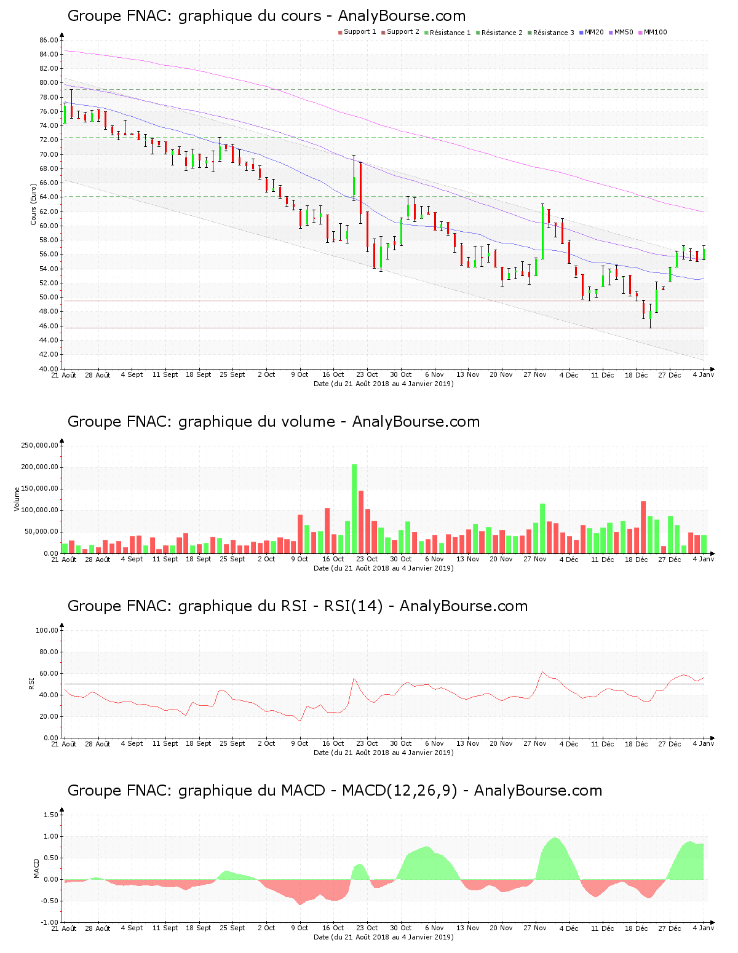Click the 'RSI' axis title
738x953 pixels.
31,683
